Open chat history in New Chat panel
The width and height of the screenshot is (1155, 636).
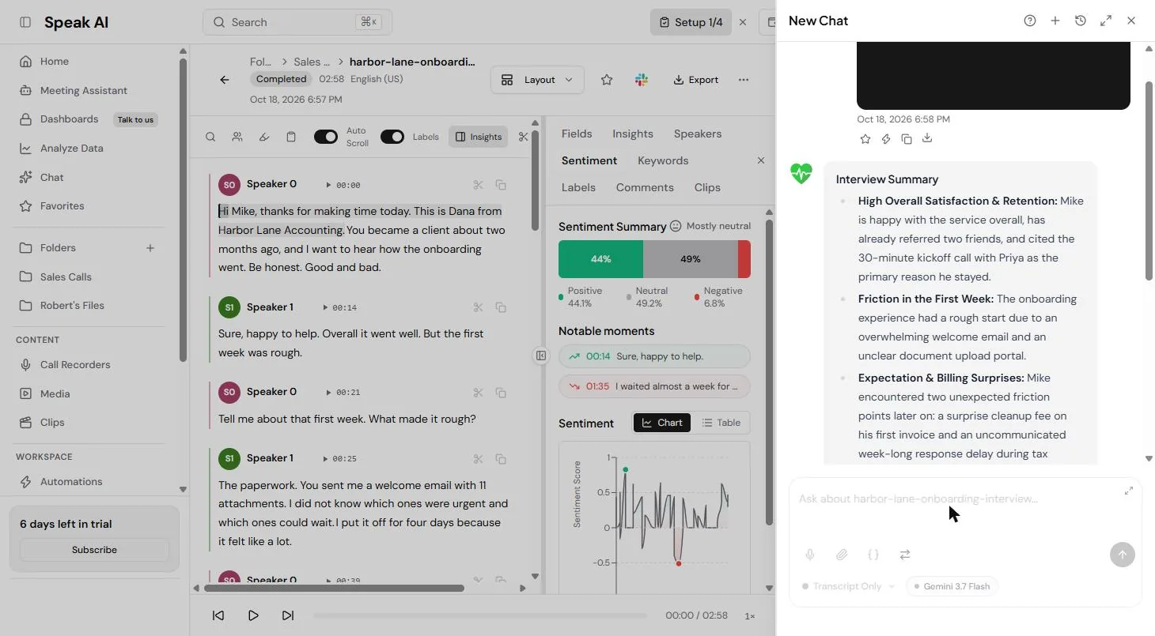pos(1081,21)
